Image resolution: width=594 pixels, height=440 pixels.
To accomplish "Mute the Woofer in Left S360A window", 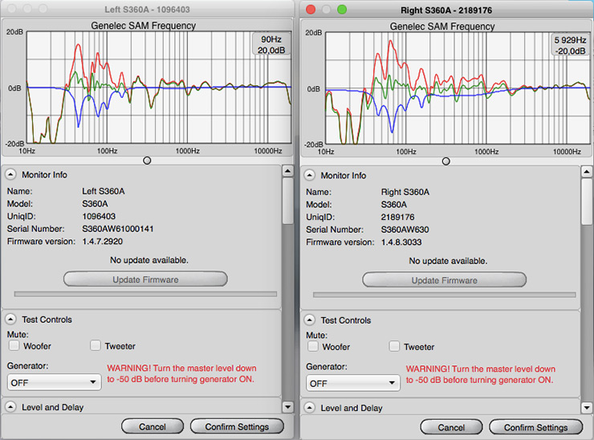I will (x=14, y=345).
